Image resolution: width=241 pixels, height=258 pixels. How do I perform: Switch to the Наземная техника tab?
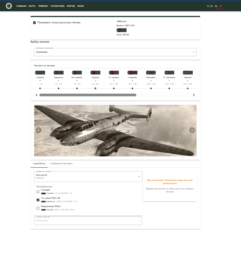click(61, 163)
